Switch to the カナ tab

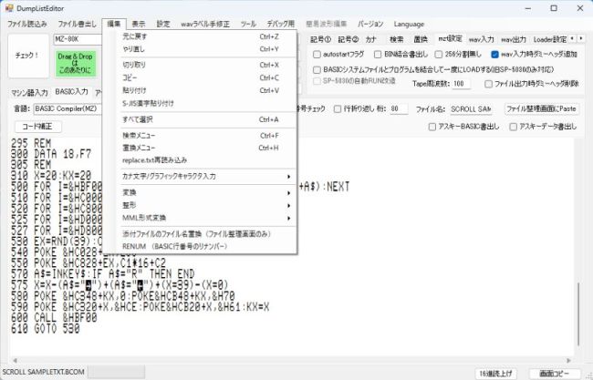[x=371, y=39]
